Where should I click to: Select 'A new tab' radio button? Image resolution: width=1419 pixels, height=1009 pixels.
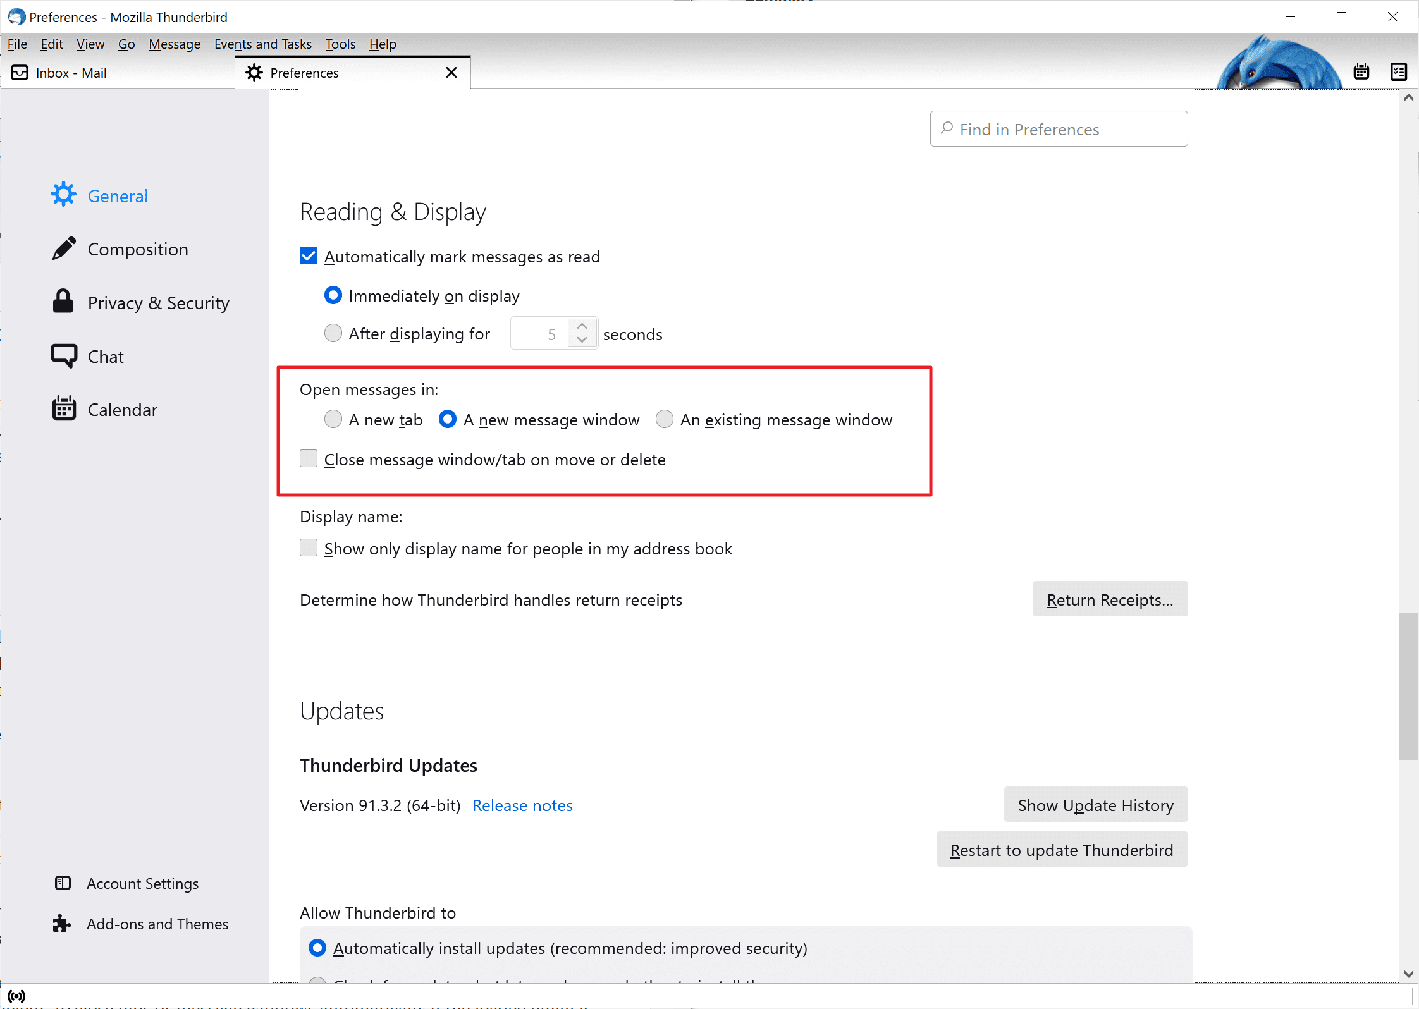coord(333,419)
